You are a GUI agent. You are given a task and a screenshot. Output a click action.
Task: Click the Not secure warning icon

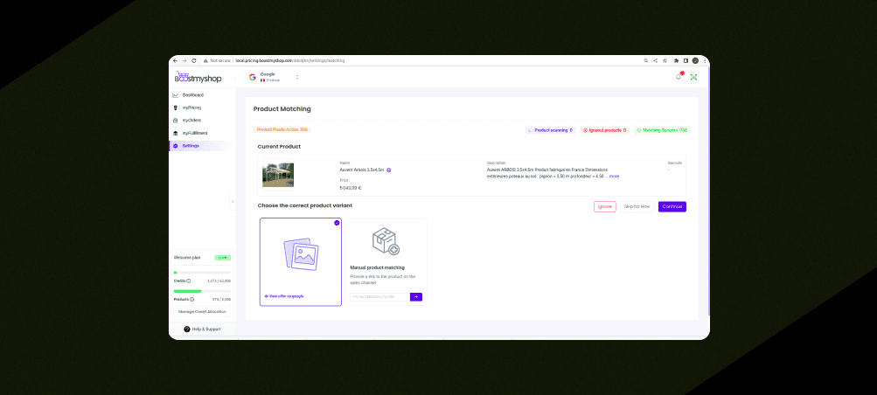(205, 60)
